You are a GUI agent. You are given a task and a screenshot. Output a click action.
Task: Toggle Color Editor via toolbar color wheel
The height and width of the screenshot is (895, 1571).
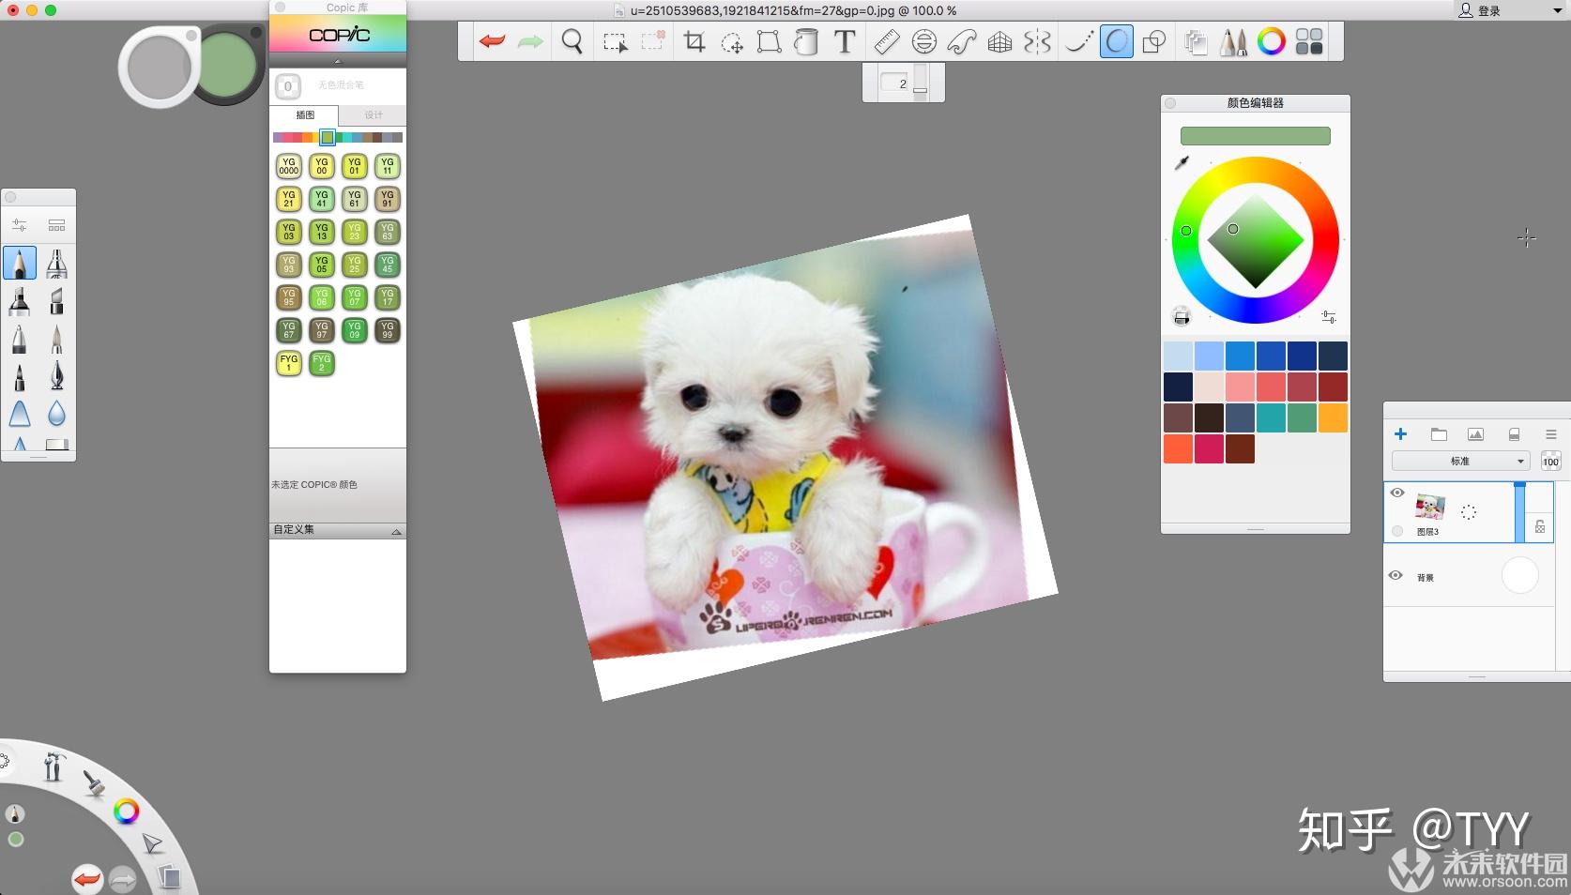click(1272, 41)
